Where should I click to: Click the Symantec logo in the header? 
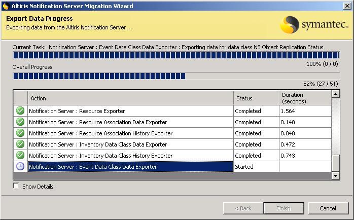tap(314, 24)
